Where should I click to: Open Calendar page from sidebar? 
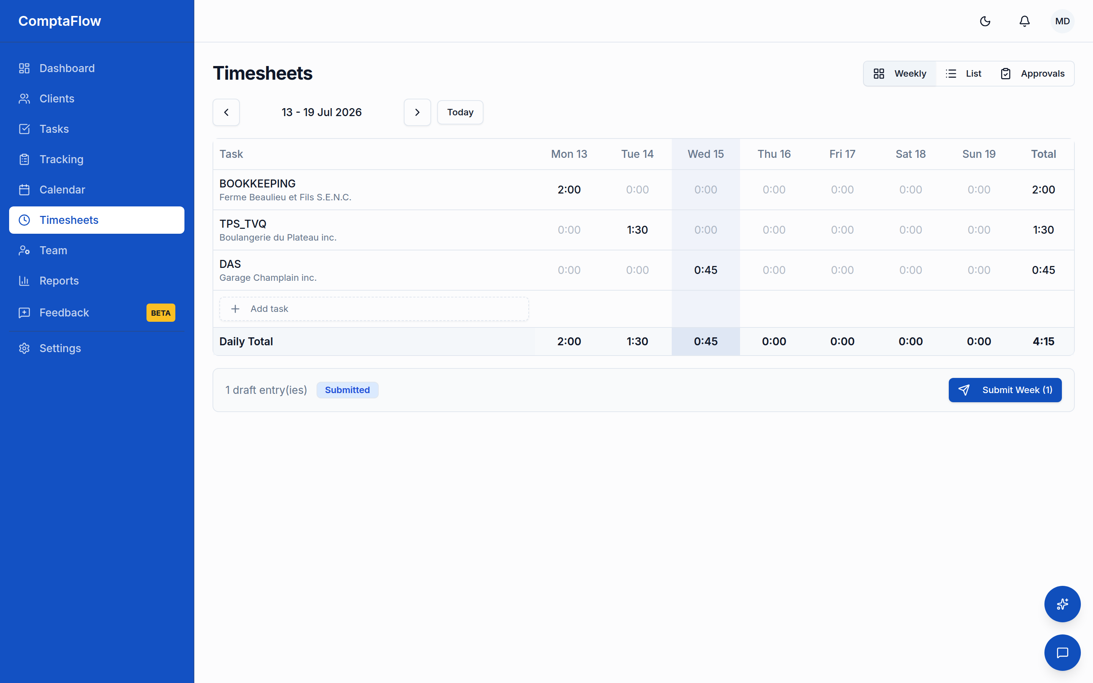(x=97, y=190)
